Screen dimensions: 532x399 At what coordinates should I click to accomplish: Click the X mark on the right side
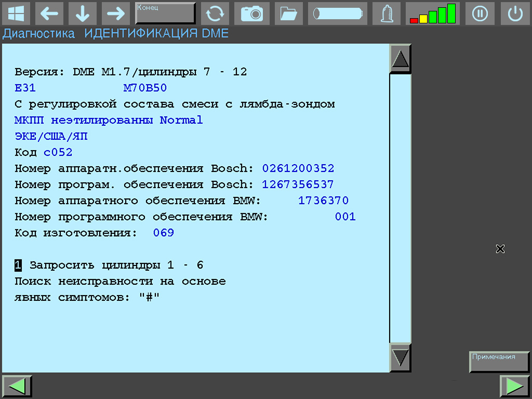500,249
